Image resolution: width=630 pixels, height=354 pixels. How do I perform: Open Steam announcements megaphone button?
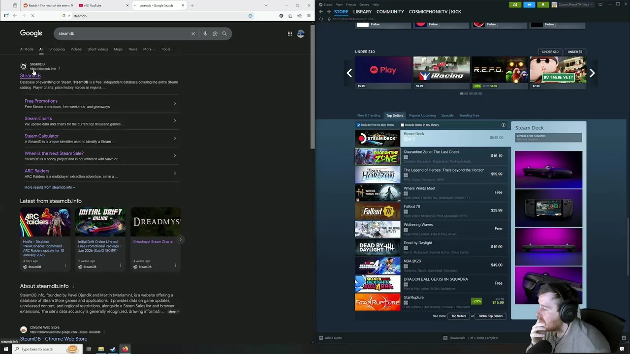pos(529,4)
